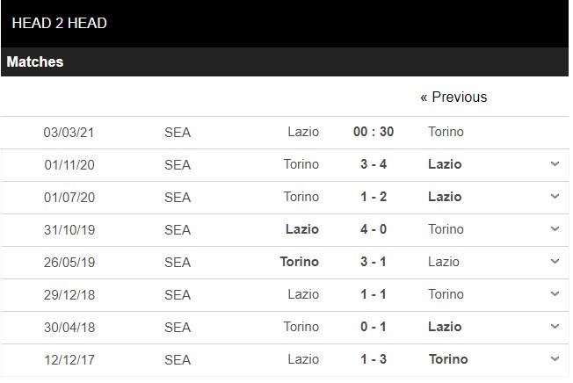
Task: Click SEA league label for 03/03/21
Action: [178, 132]
